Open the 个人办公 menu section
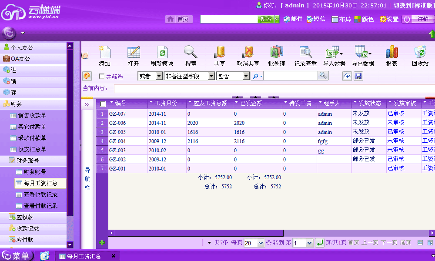Viewport: 435px width, 261px height. tap(33, 47)
